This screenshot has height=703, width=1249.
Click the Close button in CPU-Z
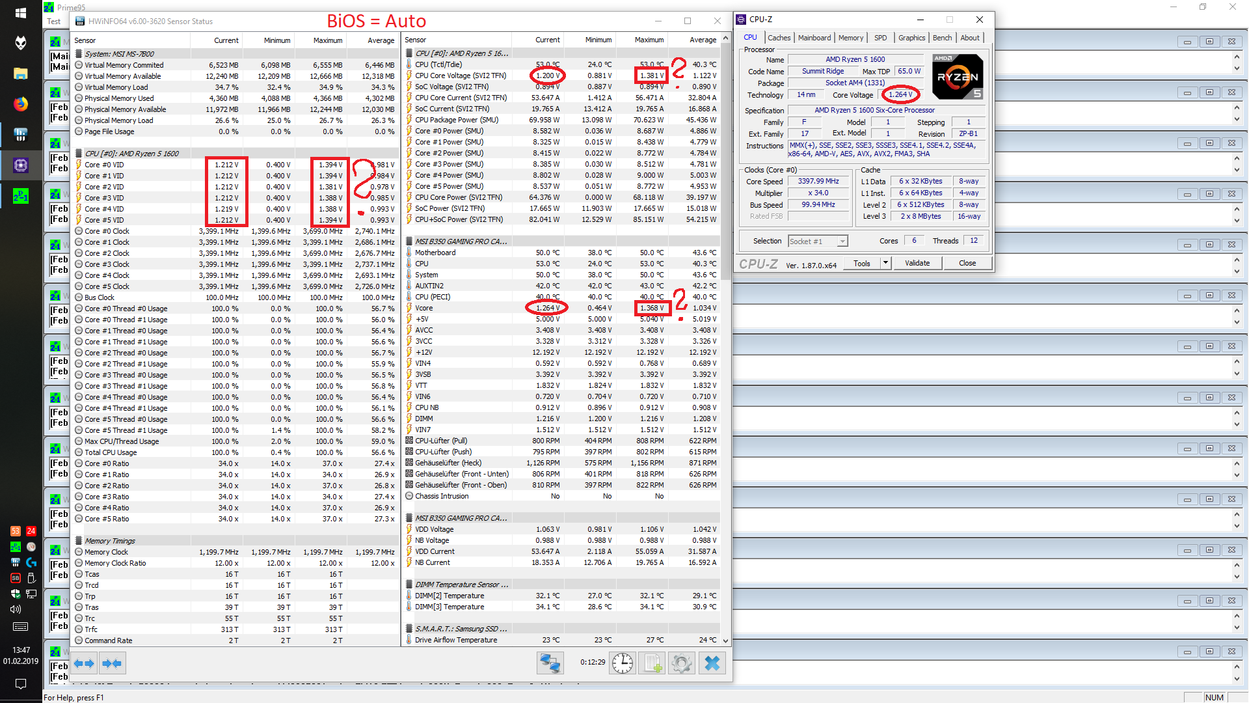point(967,263)
